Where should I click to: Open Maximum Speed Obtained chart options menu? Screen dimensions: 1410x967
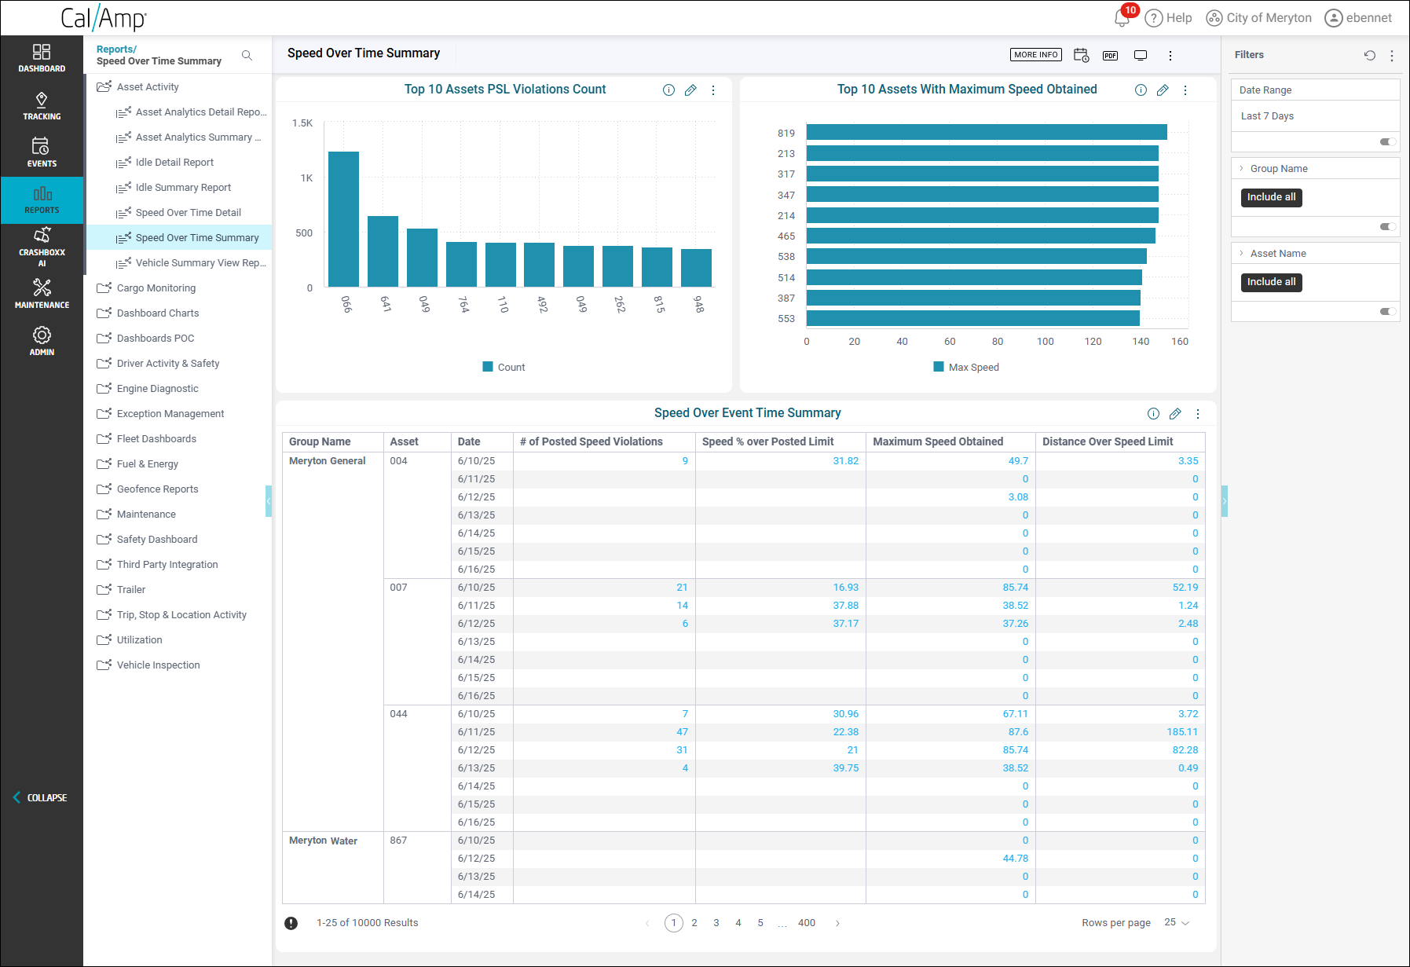pos(1185,90)
